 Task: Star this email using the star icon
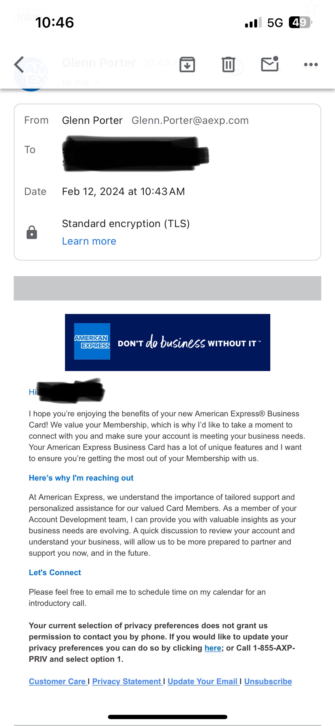coord(311,8)
